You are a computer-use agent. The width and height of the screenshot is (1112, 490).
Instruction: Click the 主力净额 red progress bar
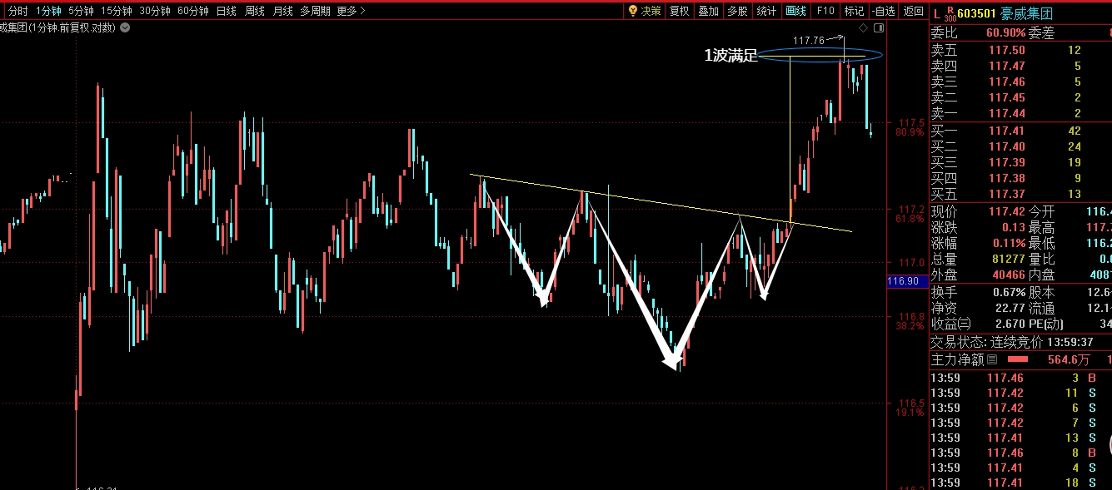click(1018, 359)
